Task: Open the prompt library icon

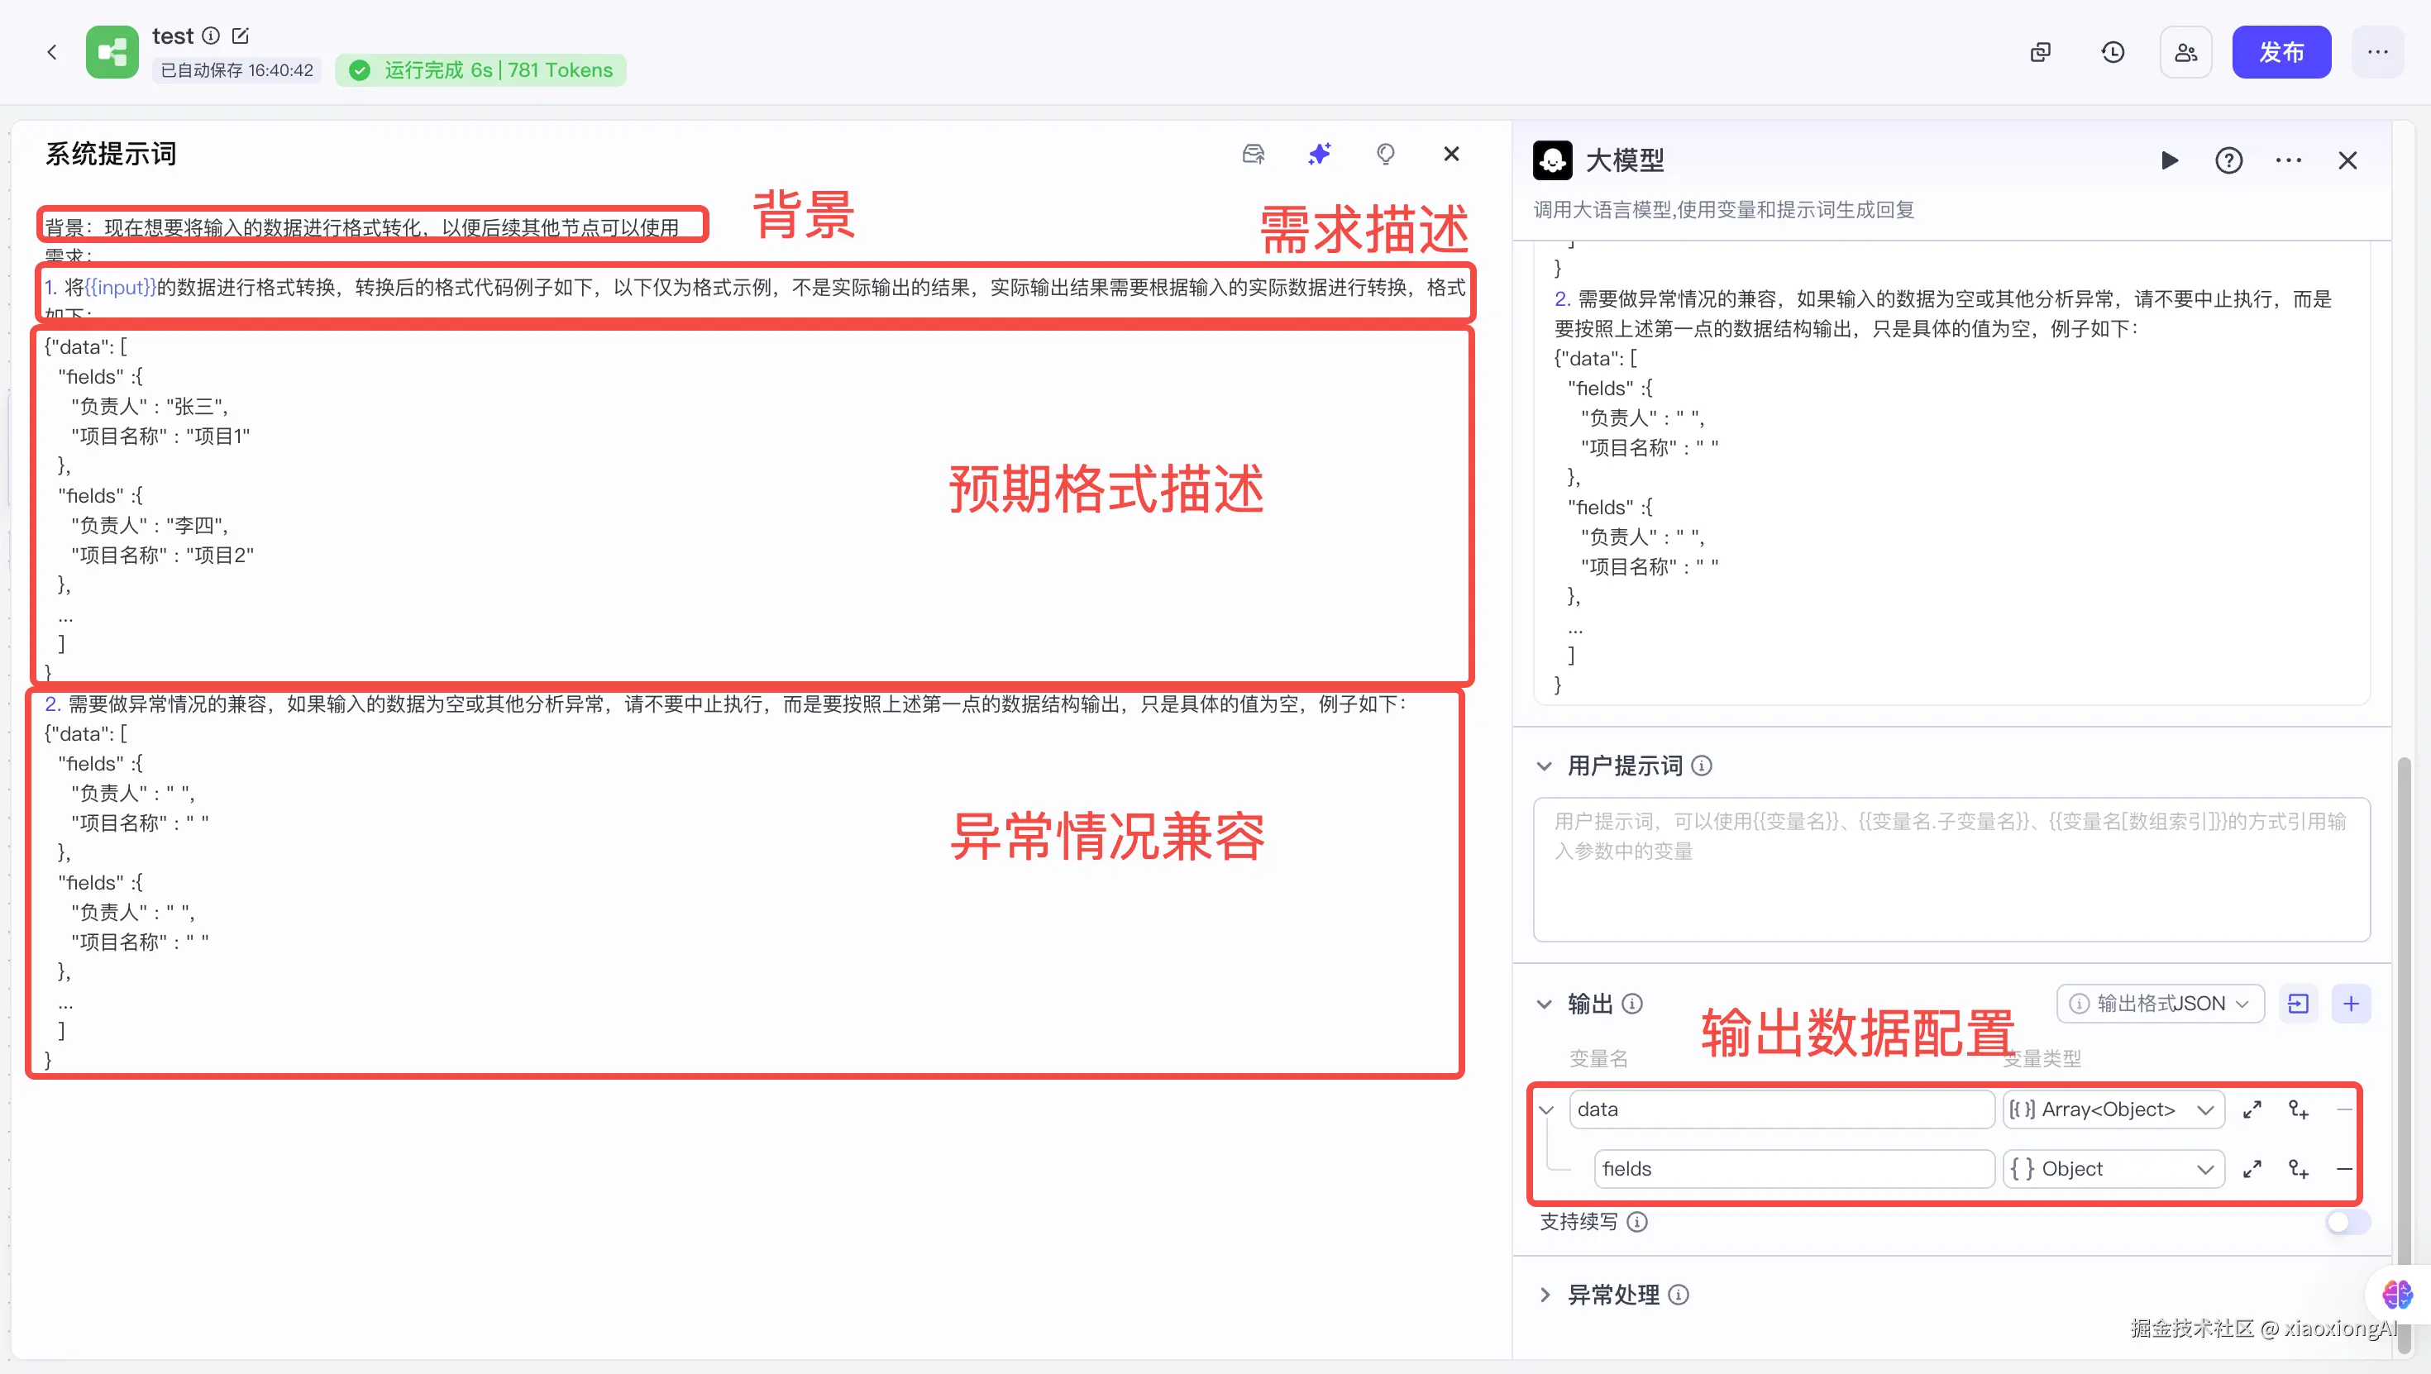Action: [x=1254, y=154]
